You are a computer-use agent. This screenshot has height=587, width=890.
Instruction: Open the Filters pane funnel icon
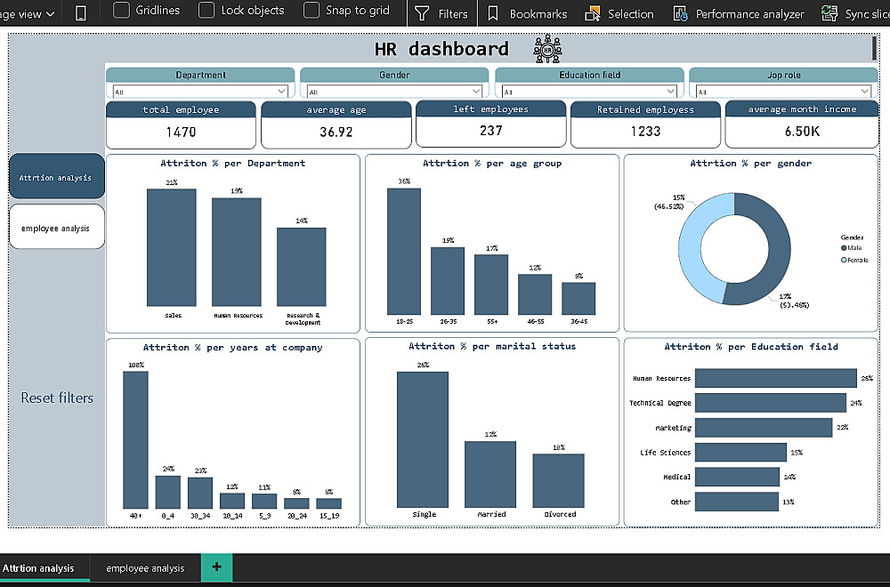point(422,13)
